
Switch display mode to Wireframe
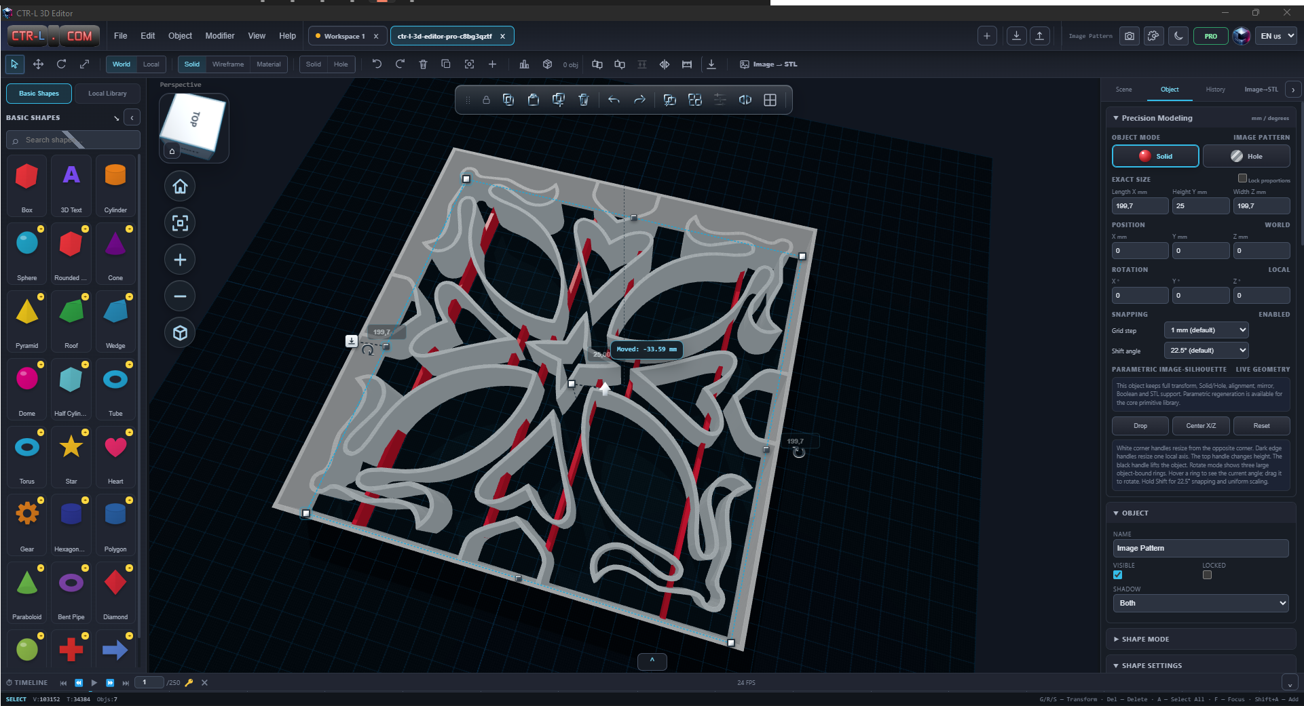[x=227, y=64]
